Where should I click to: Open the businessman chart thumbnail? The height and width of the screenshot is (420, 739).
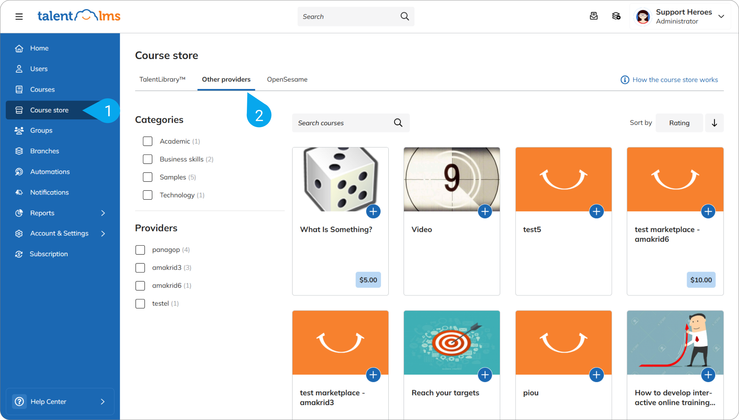675,342
